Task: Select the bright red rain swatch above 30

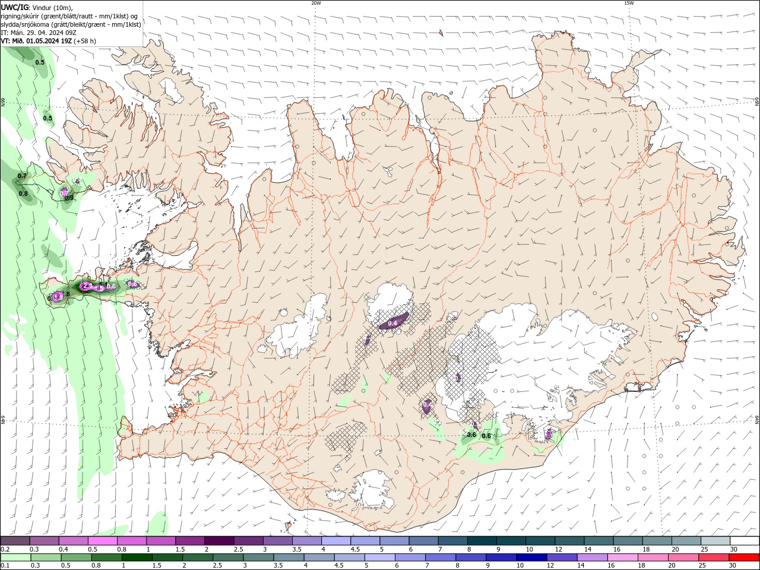Action: click(744, 558)
